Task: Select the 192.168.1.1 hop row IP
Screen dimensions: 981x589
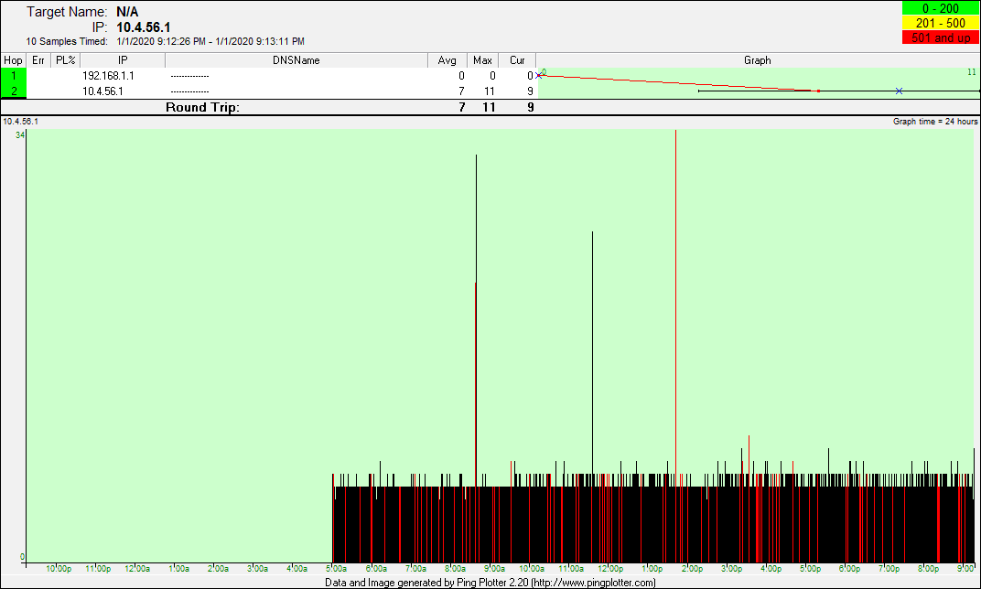Action: pyautogui.click(x=108, y=76)
